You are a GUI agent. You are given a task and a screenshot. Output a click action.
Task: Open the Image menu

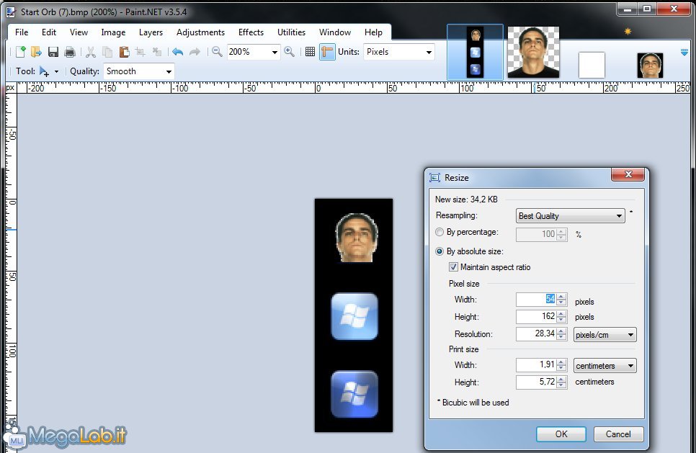pos(113,32)
